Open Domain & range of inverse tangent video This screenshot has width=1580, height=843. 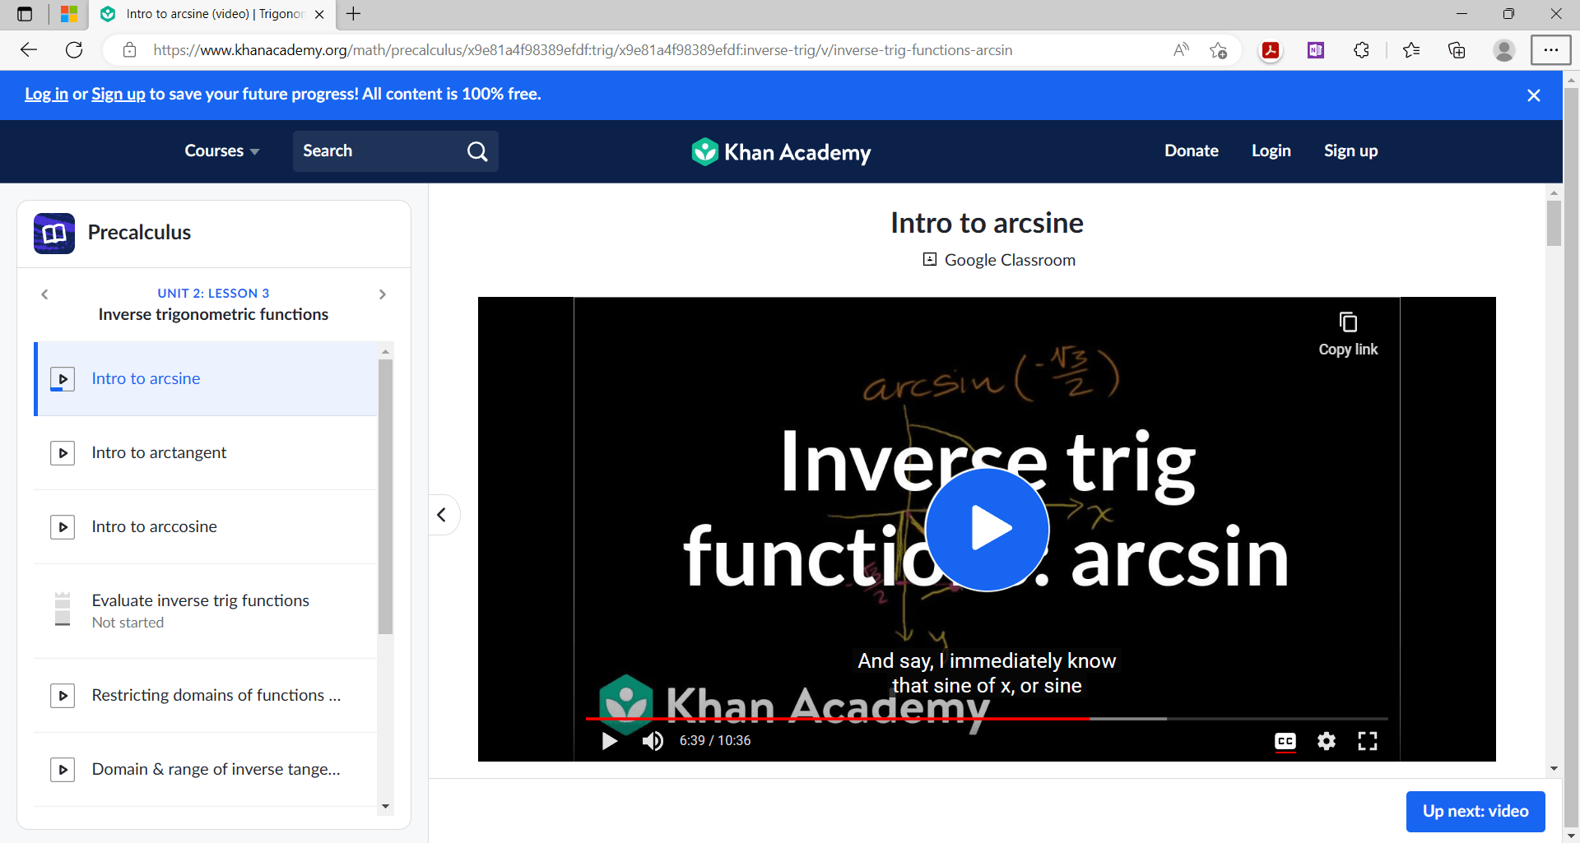click(206, 770)
